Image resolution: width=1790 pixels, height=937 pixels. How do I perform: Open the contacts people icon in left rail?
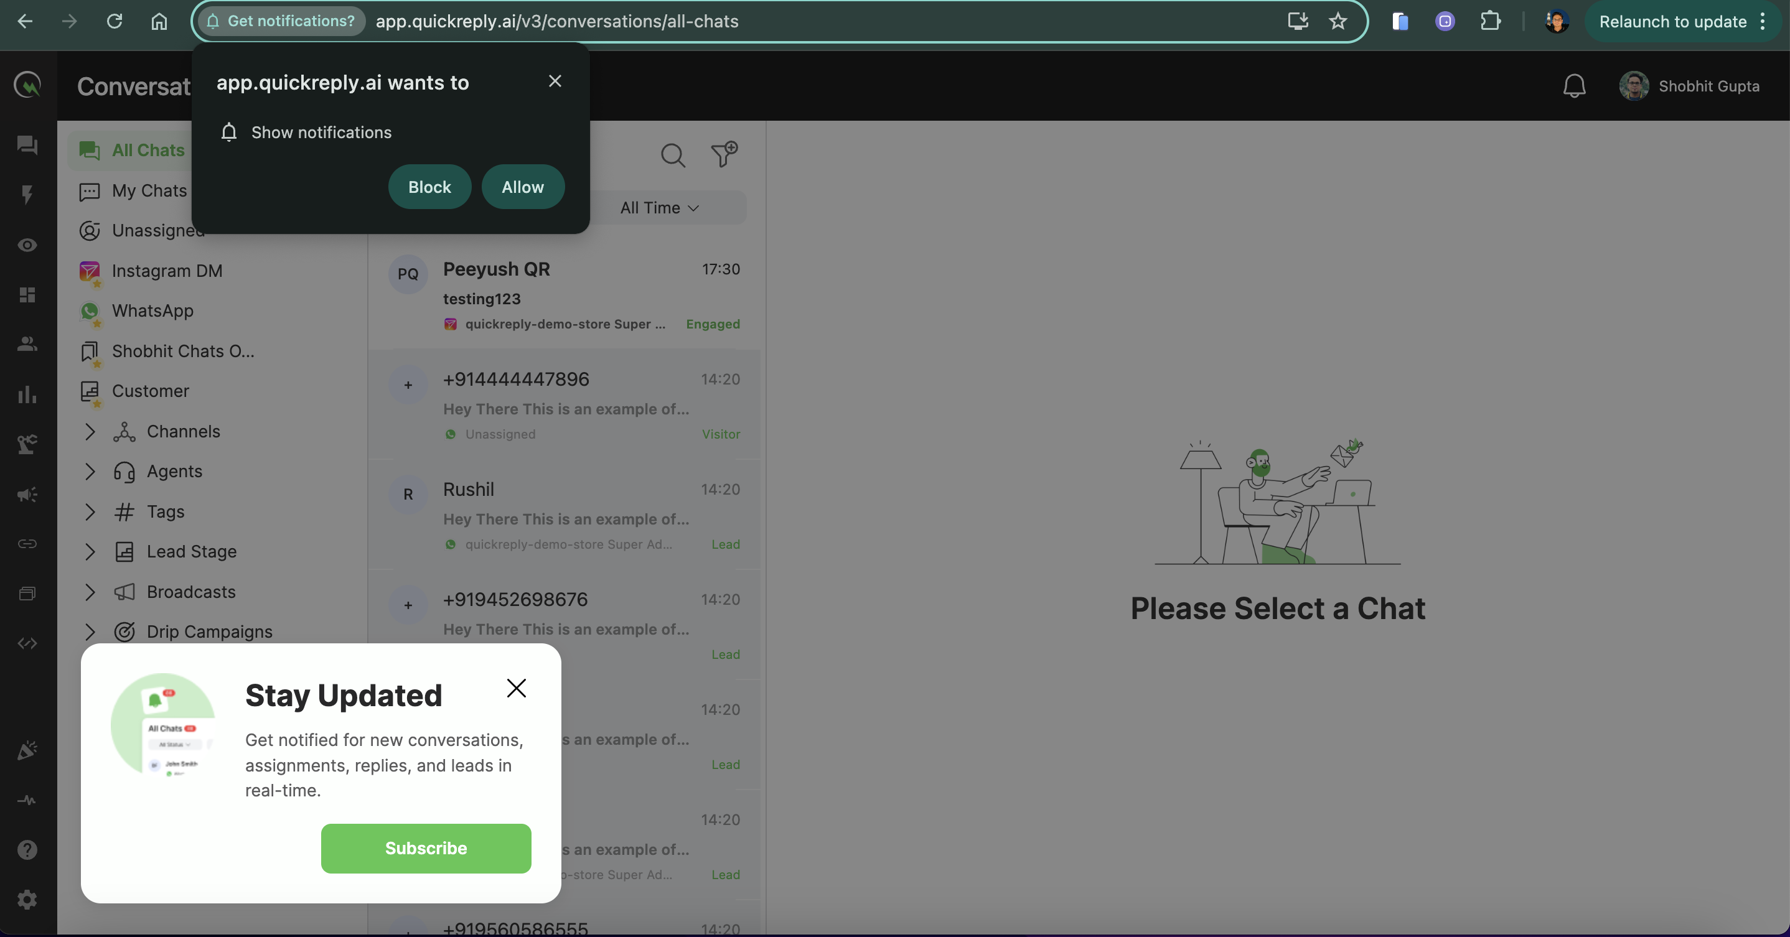click(x=27, y=344)
